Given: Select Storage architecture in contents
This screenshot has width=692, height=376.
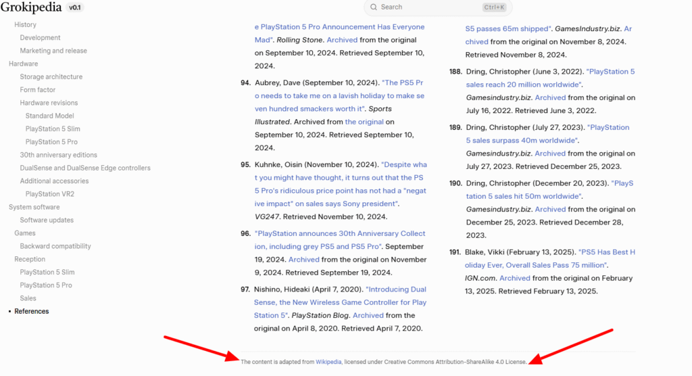Looking at the screenshot, I should pyautogui.click(x=51, y=77).
